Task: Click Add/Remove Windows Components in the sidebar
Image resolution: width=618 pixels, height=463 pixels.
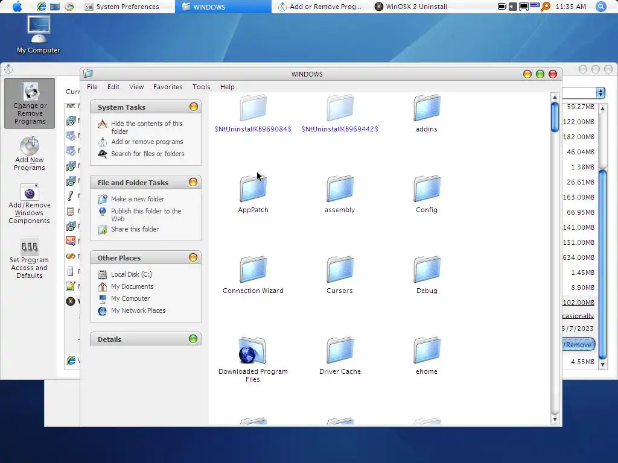Action: (x=30, y=204)
